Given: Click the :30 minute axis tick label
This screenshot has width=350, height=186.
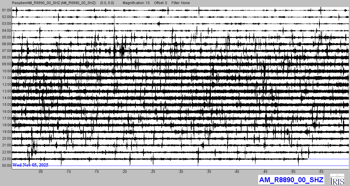Looking at the screenshot, I should pos(181,171).
